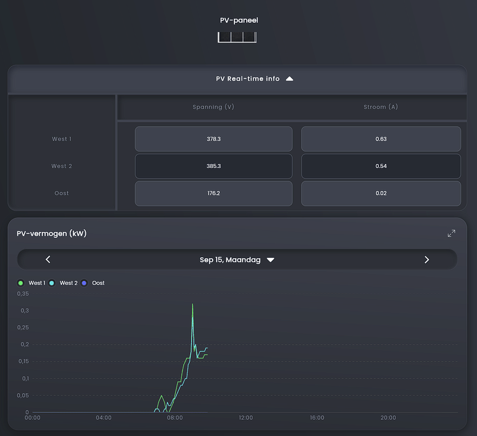Click the peak of the green power curve
This screenshot has width=477, height=436.
tap(193, 304)
